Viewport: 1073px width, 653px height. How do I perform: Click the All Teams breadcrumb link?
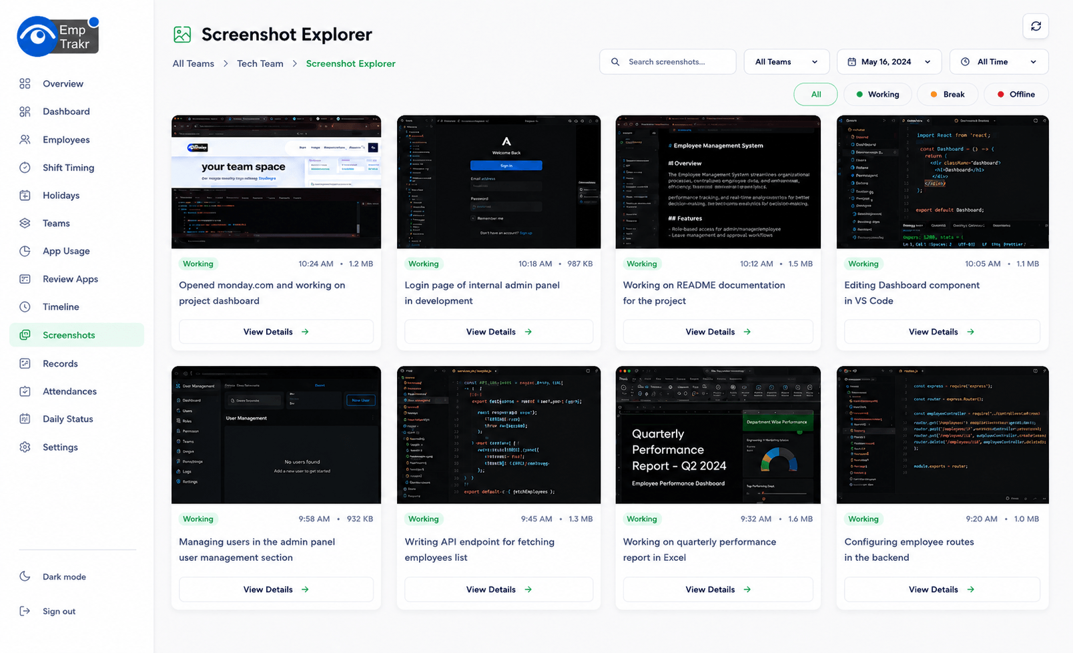[x=194, y=63]
